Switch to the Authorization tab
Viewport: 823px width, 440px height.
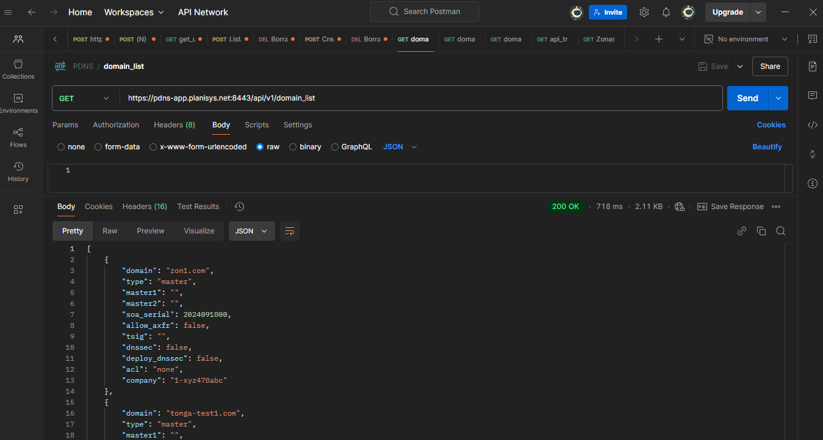pyautogui.click(x=116, y=125)
